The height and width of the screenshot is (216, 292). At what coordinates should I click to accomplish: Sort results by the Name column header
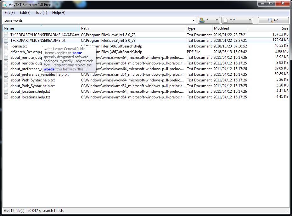pyautogui.click(x=41, y=28)
